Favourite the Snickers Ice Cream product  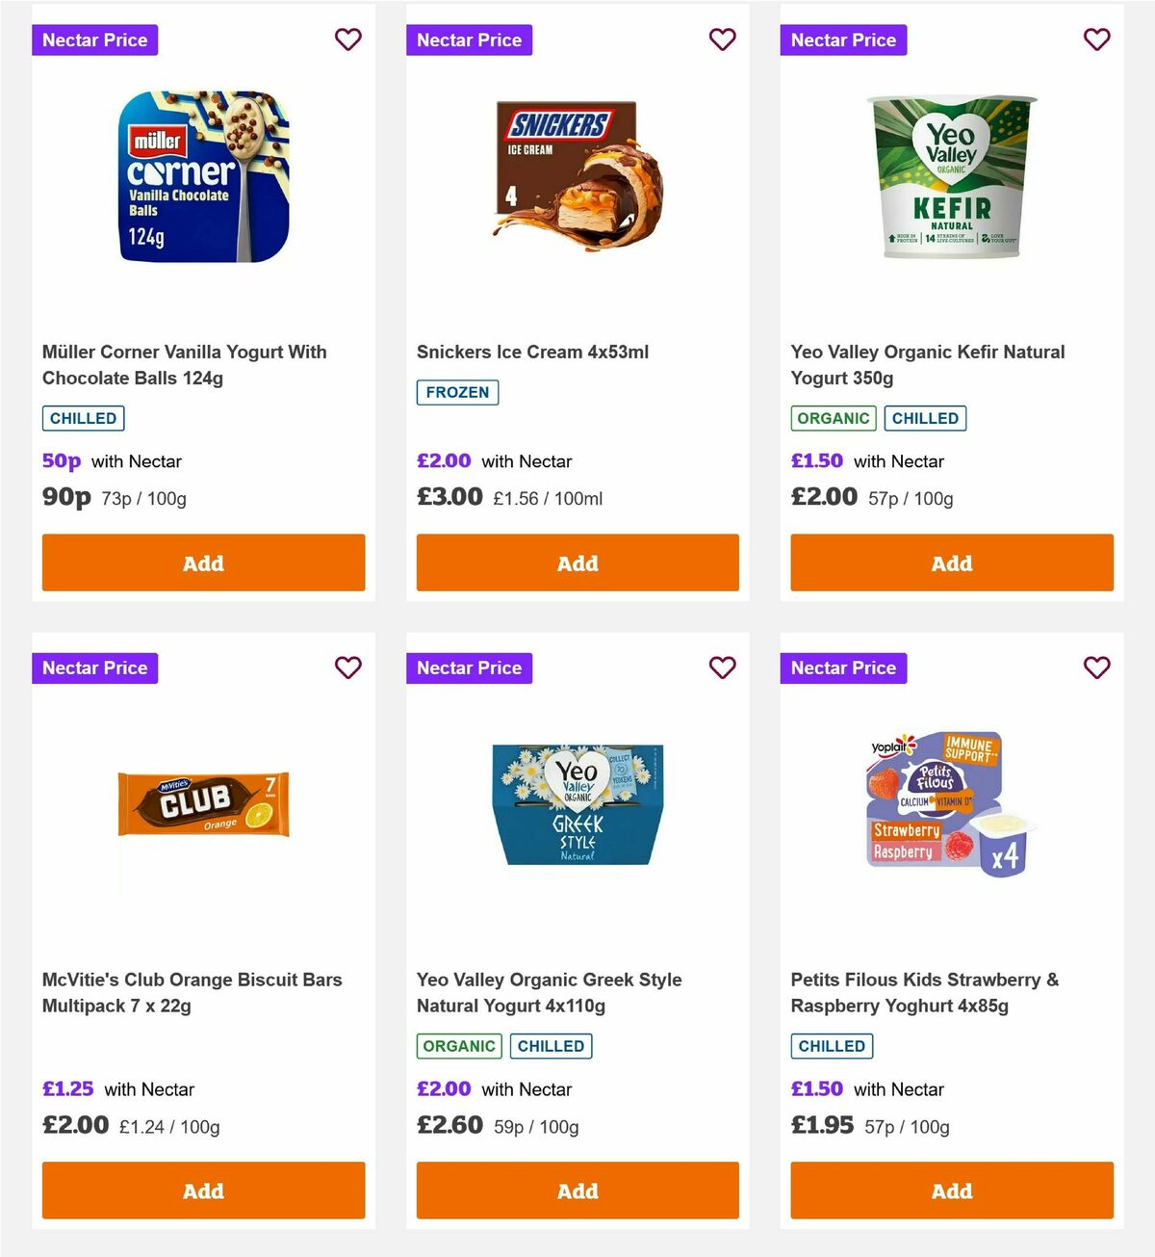(x=722, y=39)
